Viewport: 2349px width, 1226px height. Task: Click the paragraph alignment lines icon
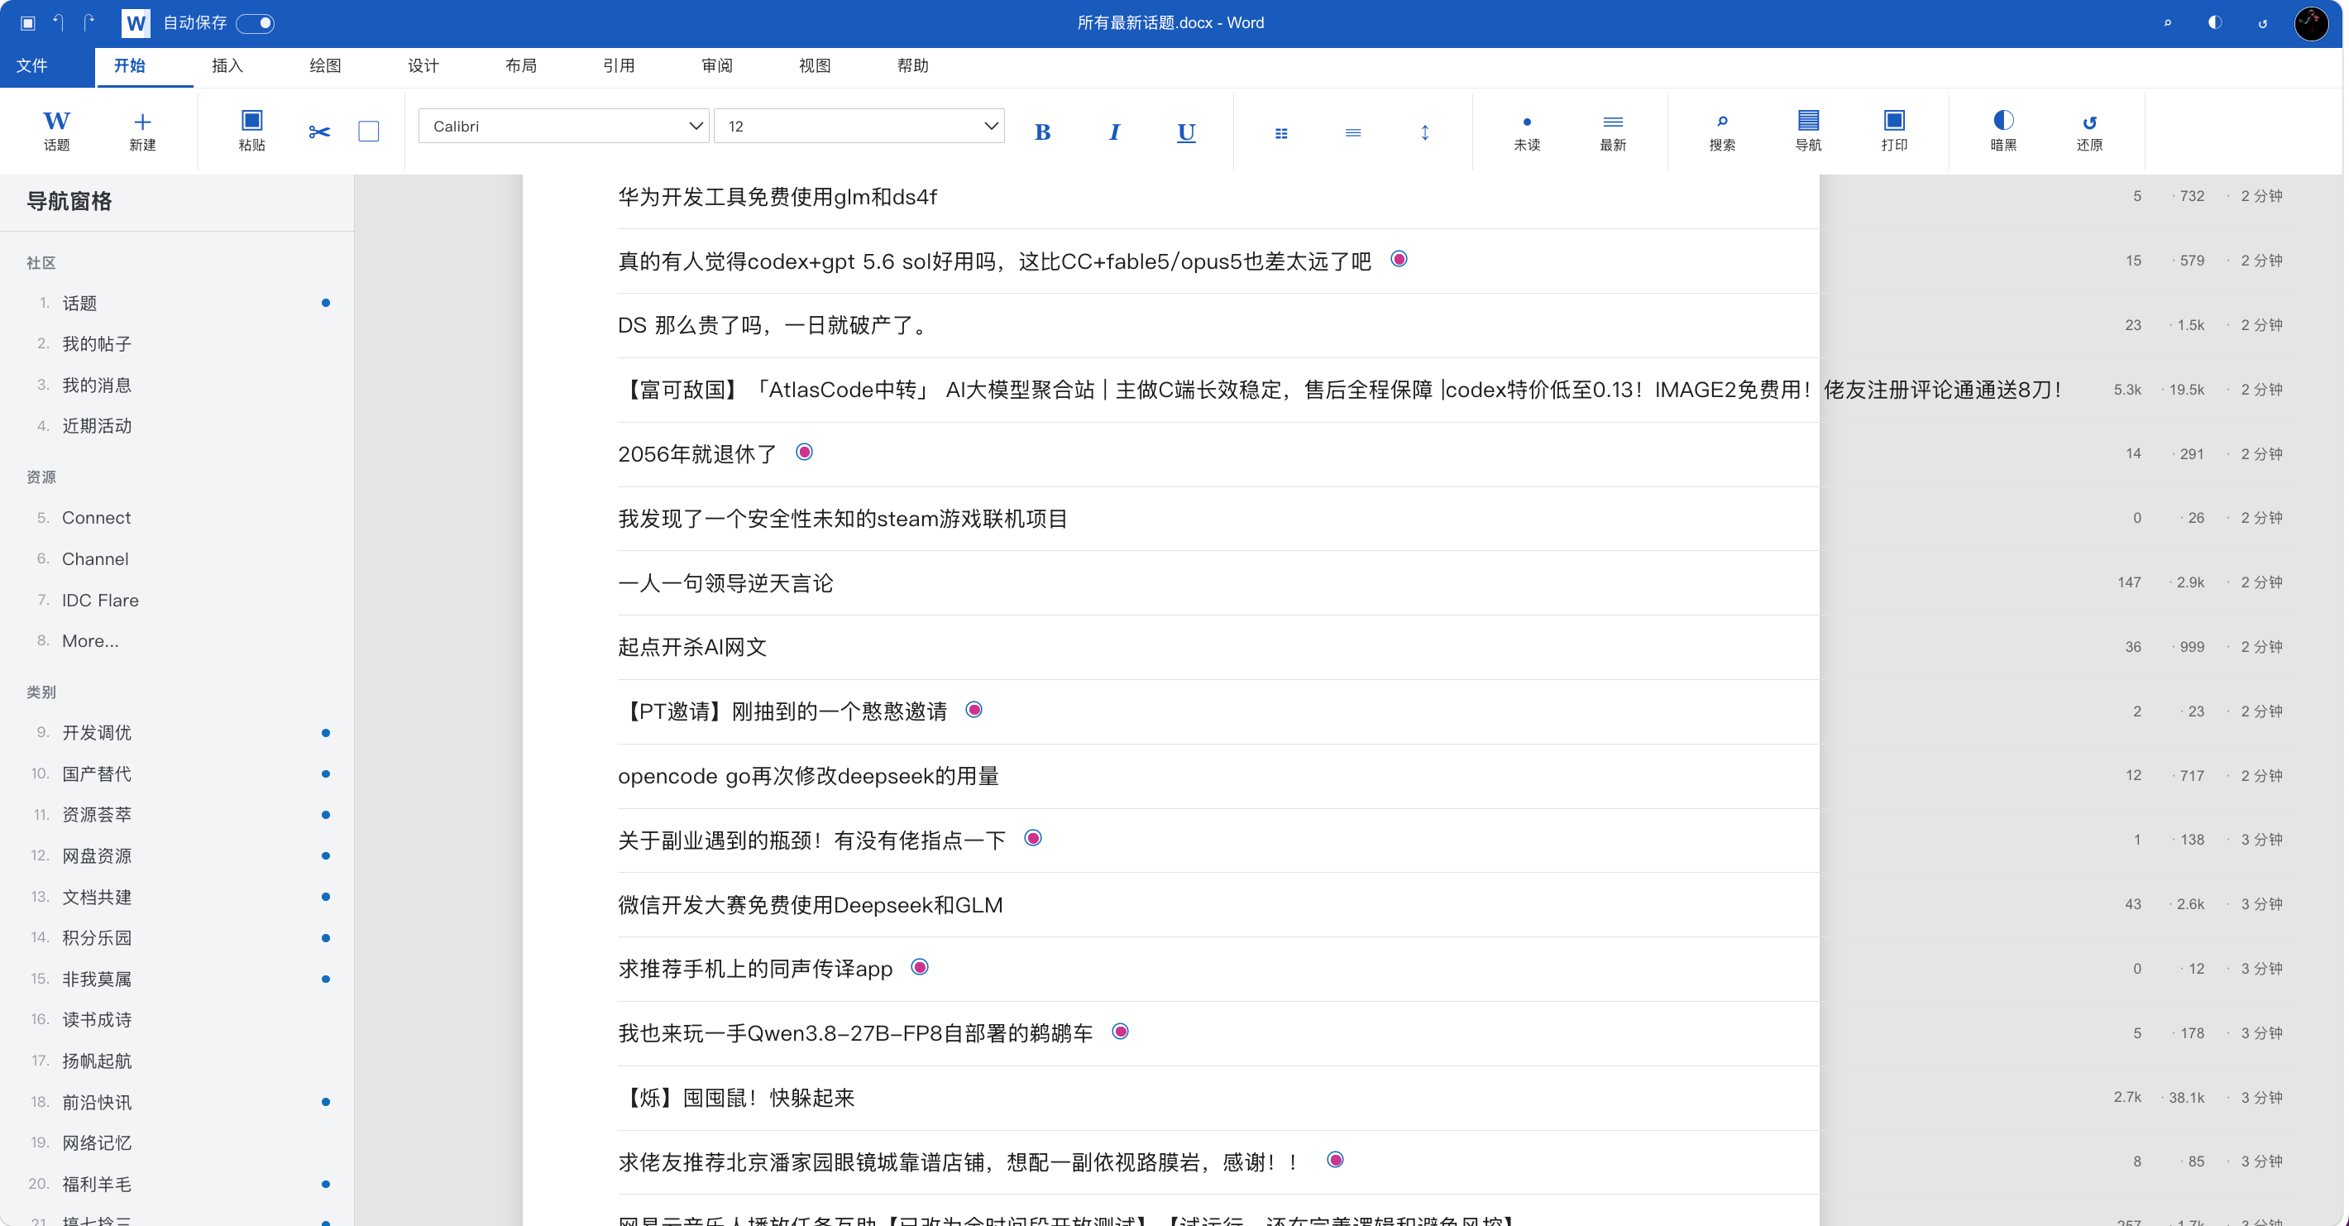tap(1353, 133)
